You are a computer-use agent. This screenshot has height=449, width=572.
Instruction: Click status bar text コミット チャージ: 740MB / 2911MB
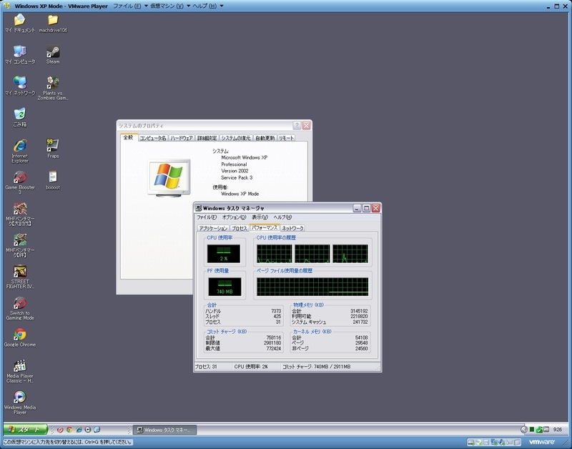click(x=317, y=367)
